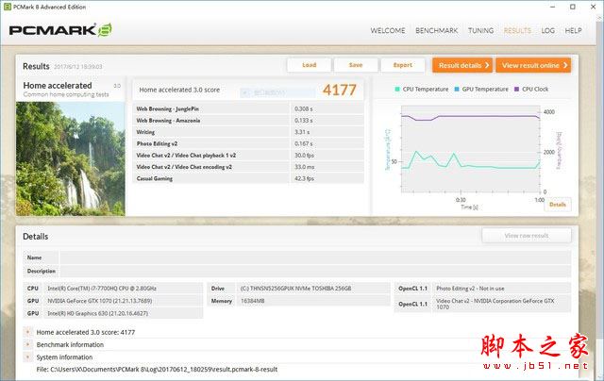The width and height of the screenshot is (604, 381).
Task: Click the Casual Gaming row
Action: pos(248,178)
